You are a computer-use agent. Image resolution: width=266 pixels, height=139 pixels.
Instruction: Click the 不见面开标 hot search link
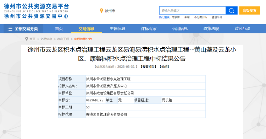201,17
